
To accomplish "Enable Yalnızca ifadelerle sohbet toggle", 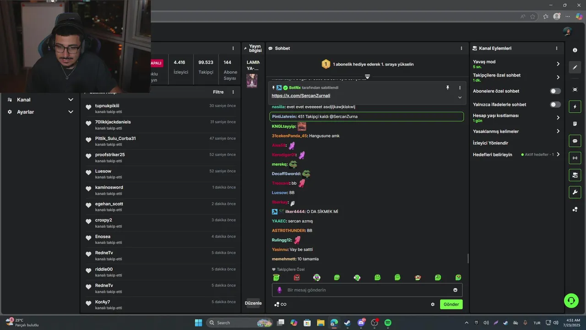I will (x=555, y=104).
